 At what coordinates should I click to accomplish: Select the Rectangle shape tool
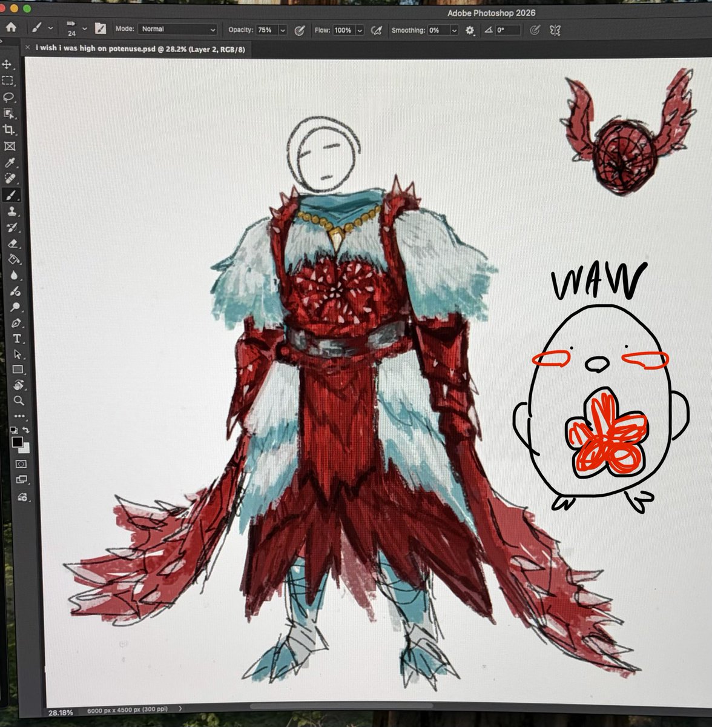[18, 369]
